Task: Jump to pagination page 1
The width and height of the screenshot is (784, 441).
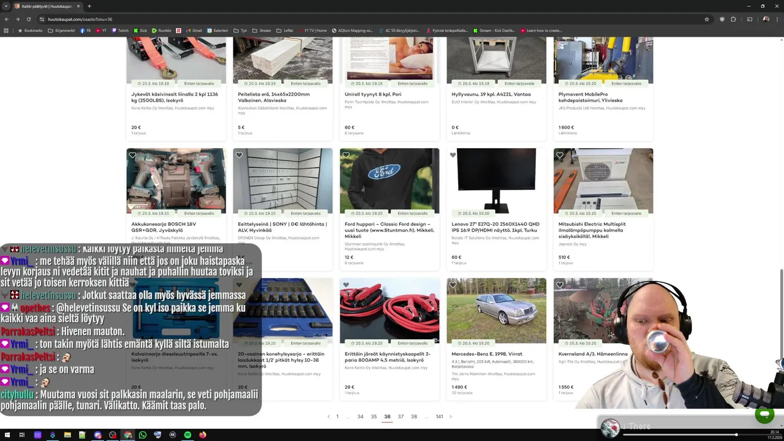Action: tap(337, 417)
